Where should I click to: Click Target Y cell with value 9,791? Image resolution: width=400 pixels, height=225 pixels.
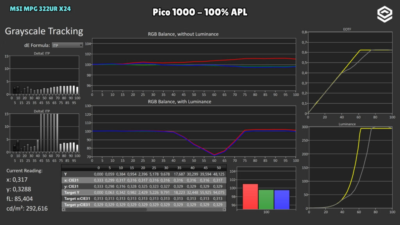tap(165, 193)
